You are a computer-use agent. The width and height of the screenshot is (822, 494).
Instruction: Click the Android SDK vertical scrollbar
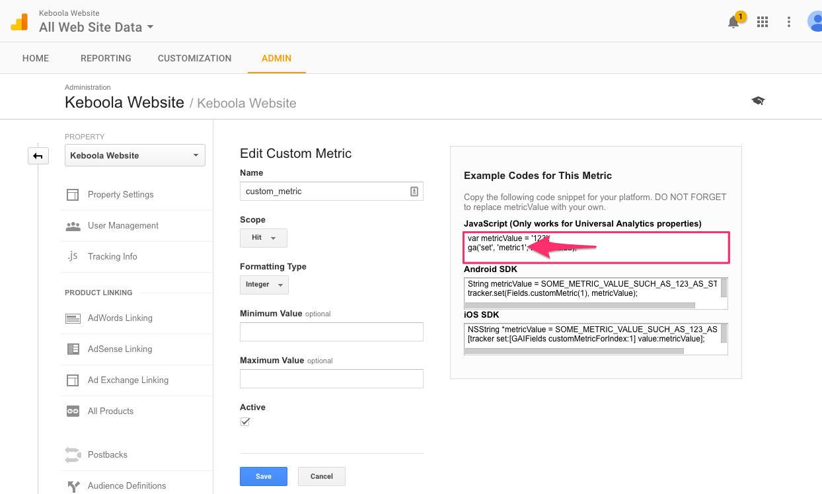click(724, 289)
